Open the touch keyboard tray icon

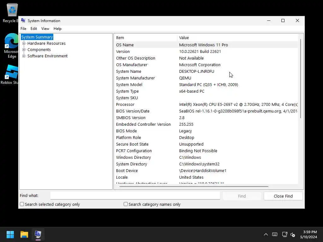point(275,234)
